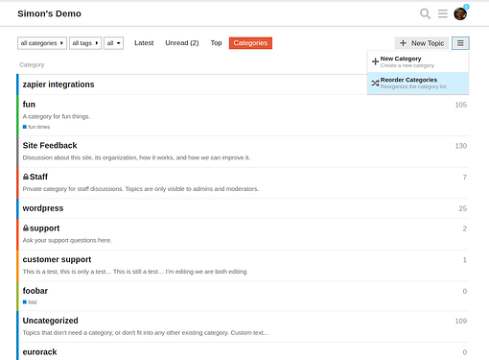Click topic count 7 for Staff
This screenshot has width=489, height=360.
tap(465, 177)
